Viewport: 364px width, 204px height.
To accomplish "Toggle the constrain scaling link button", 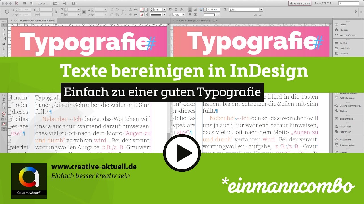I will pyautogui.click(x=84, y=12).
